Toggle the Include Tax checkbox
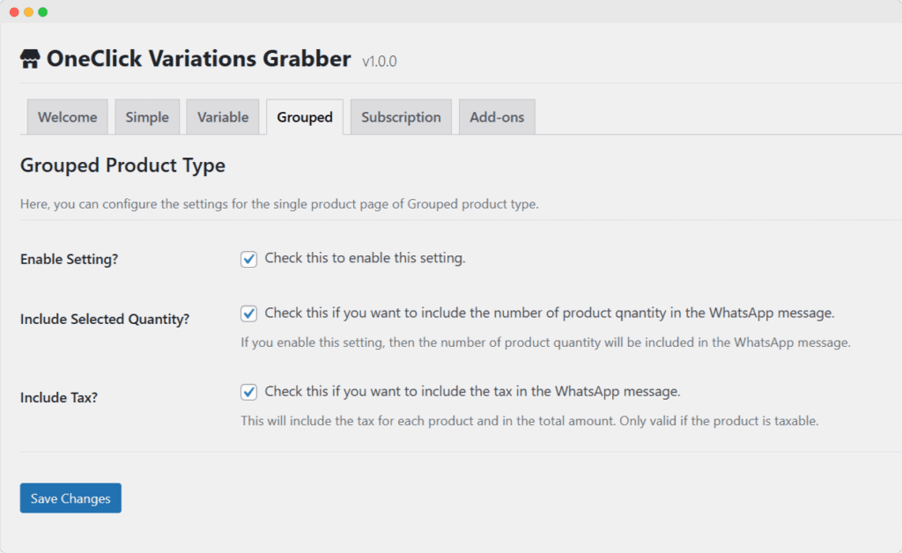The image size is (902, 553). click(248, 391)
